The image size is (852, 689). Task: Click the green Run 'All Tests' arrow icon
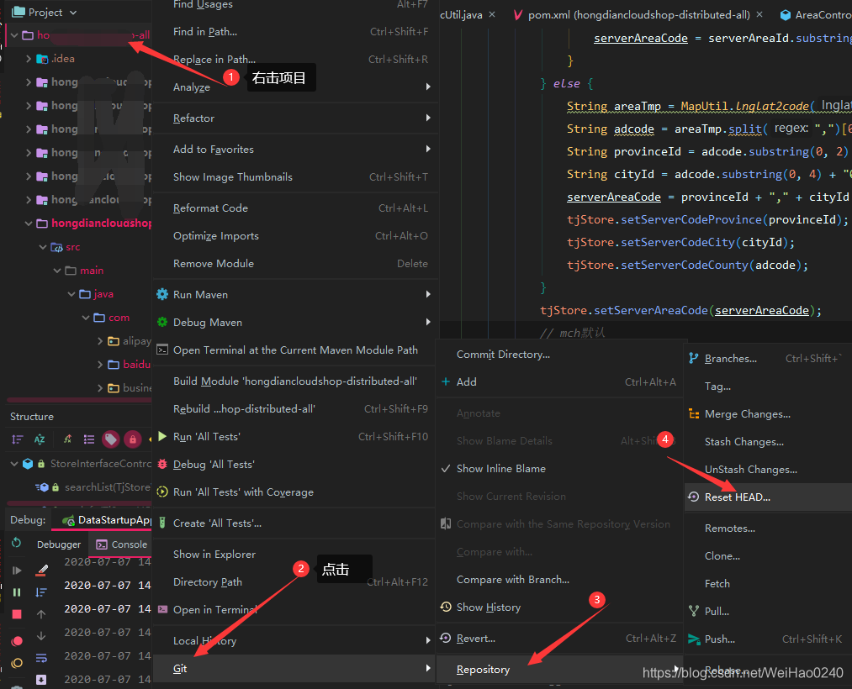coord(162,436)
